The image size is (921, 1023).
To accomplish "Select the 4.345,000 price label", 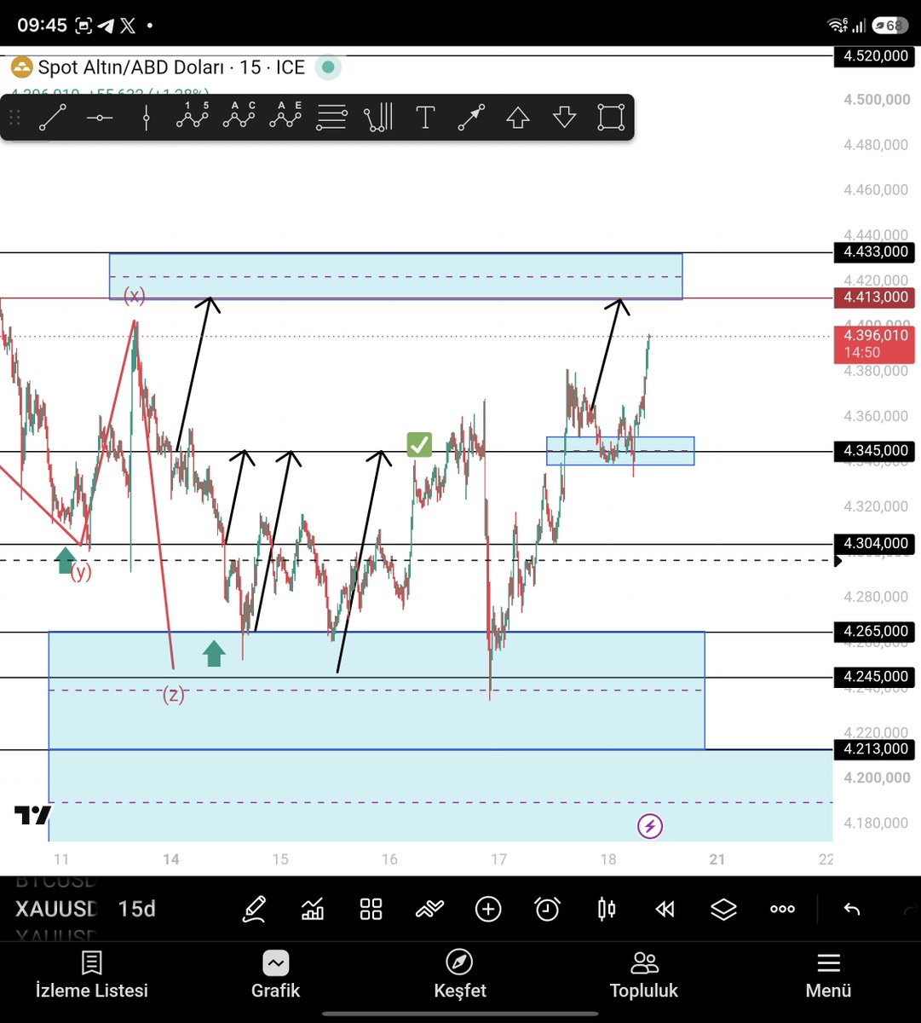I will (x=876, y=450).
